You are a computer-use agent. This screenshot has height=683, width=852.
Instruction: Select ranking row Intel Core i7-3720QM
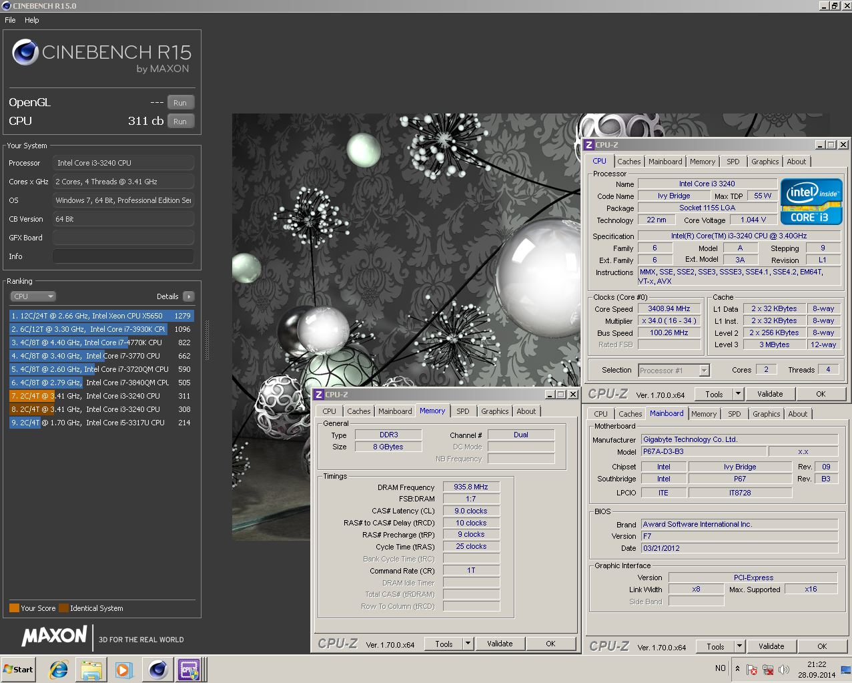(101, 369)
